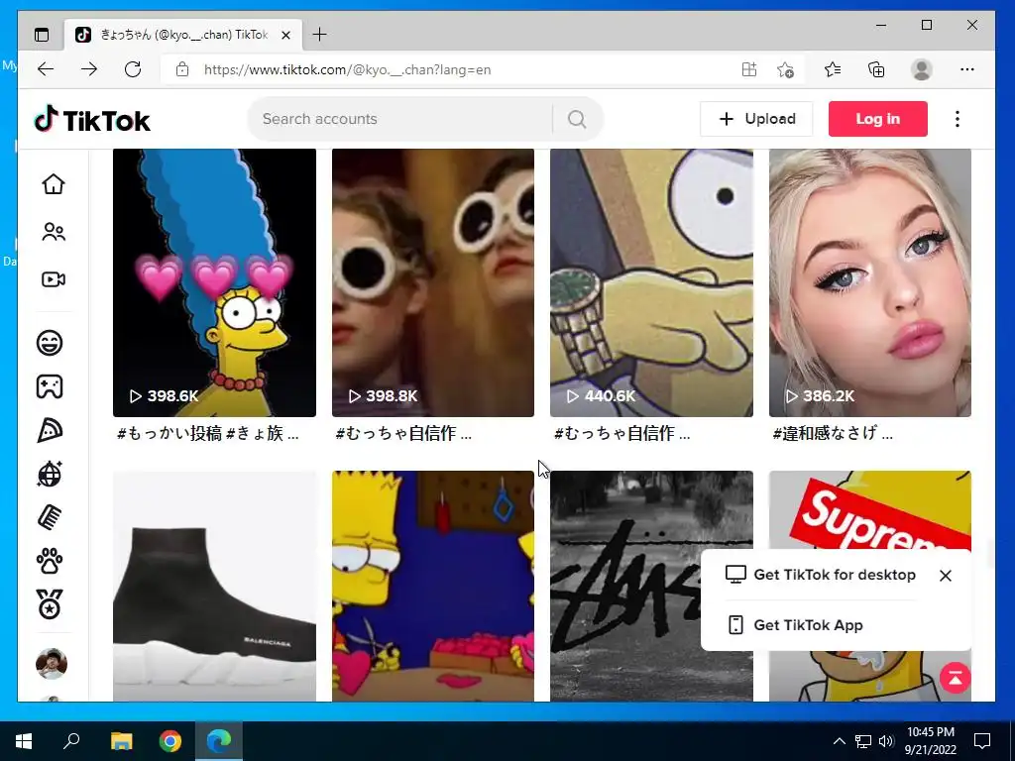Viewport: 1015px width, 761px height.
Task: Click Get TikTok for desktop
Action: (x=821, y=575)
